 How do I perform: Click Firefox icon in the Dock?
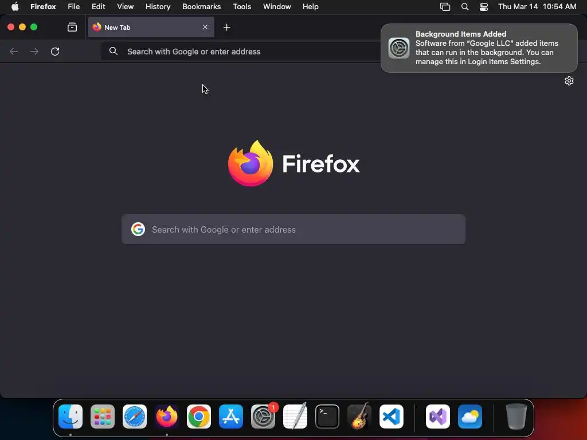pos(167,416)
